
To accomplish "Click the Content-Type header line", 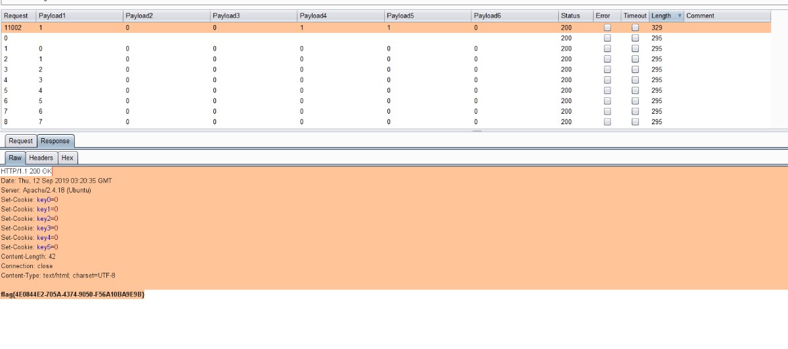I will click(x=58, y=275).
